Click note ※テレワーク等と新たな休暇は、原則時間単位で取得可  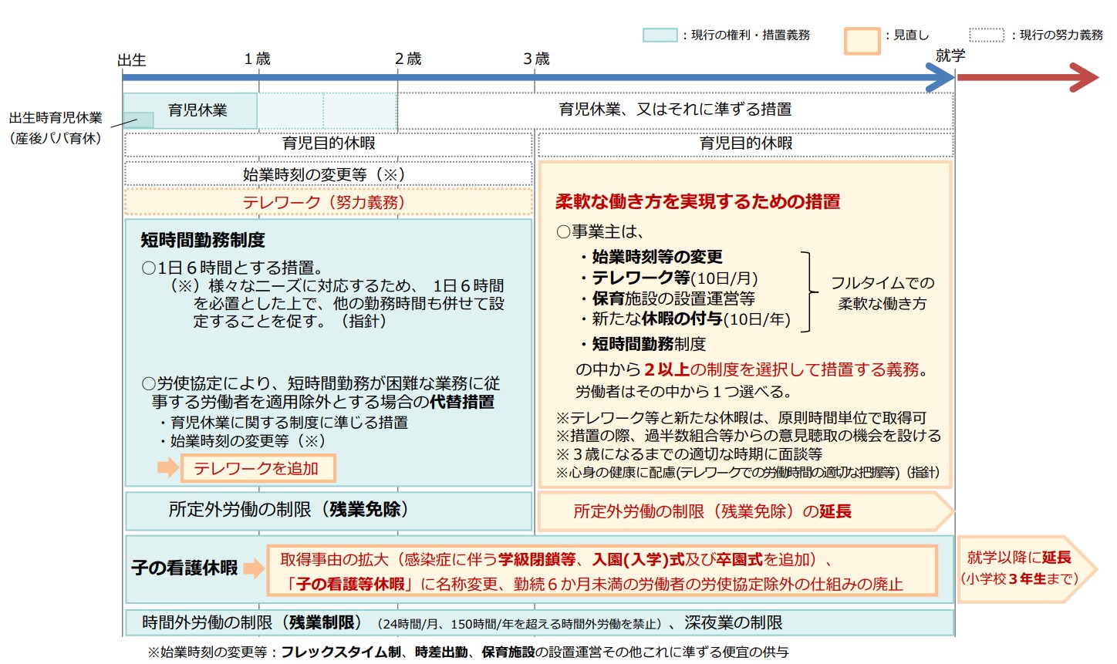pos(741,417)
